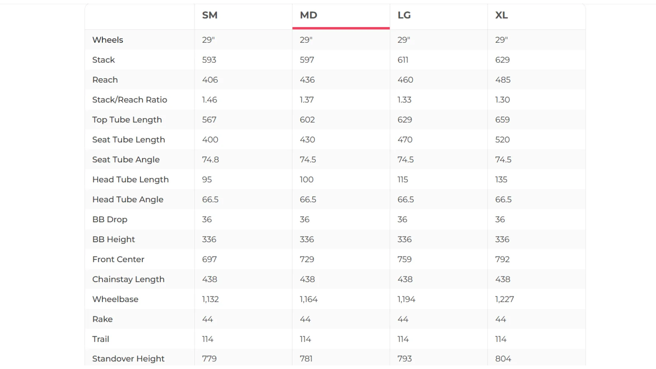
Task: Click the Stack row label
Action: 104,60
